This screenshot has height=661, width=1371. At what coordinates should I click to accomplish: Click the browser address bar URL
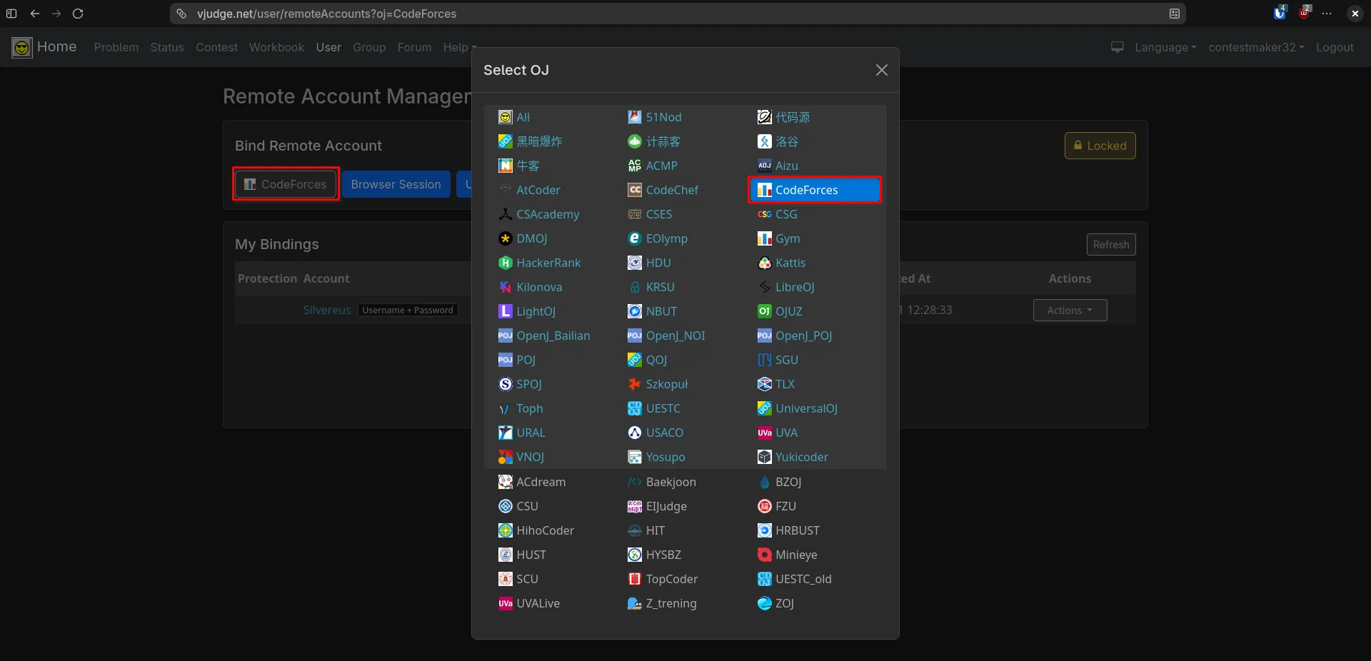[x=326, y=14]
